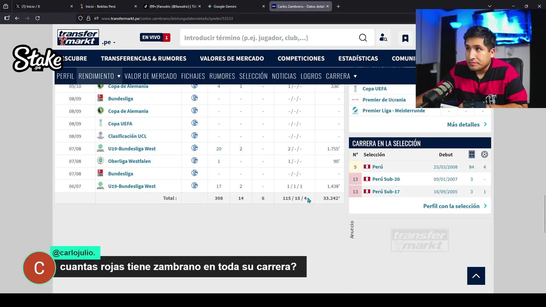Open a new browser tab
Screen dimensions: 546x307
tap(338, 6)
